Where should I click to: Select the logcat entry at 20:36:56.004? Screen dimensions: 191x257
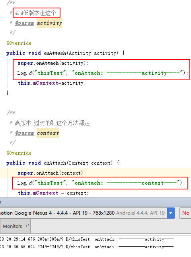[x=87, y=247]
